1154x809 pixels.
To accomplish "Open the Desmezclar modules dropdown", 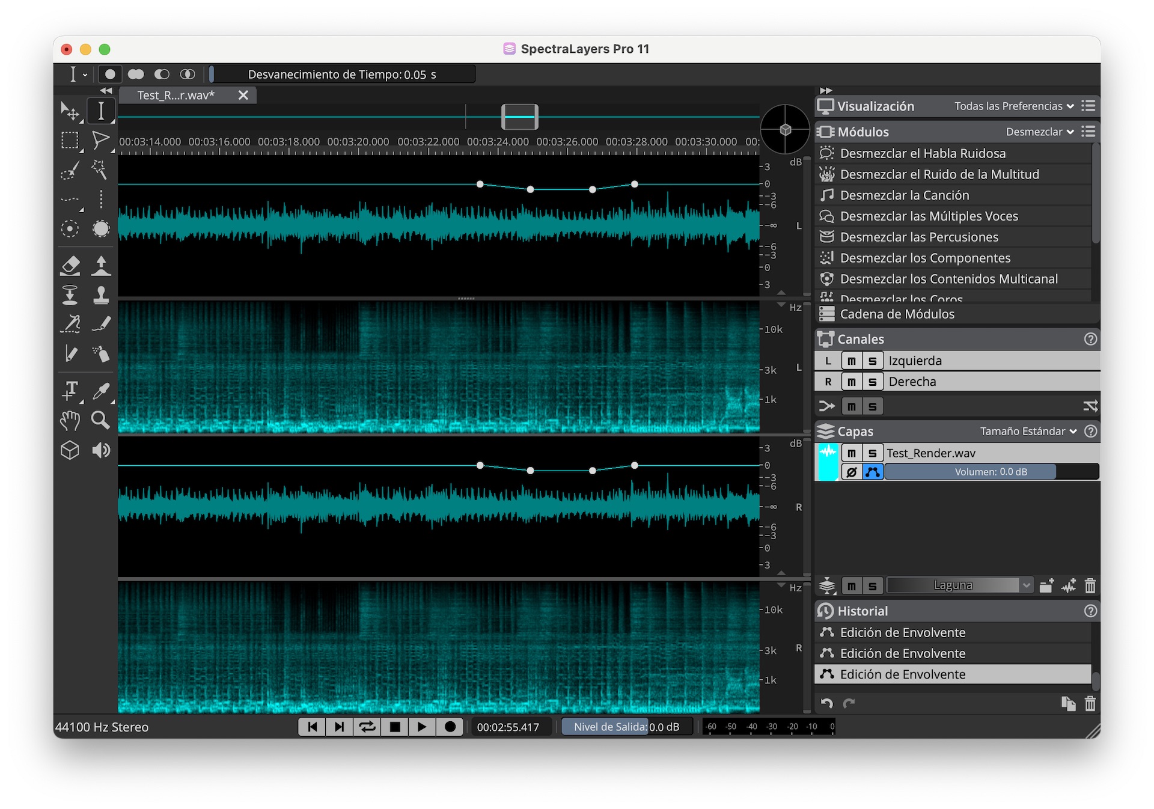I will tap(1040, 132).
